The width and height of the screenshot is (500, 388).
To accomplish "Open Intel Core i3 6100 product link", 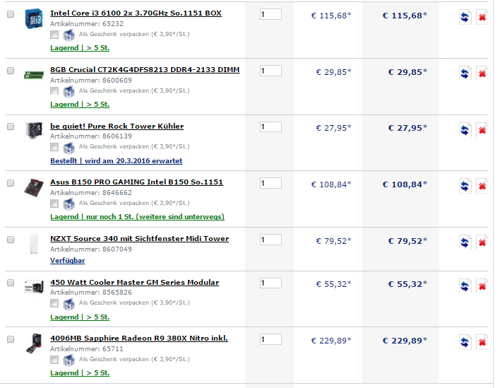I will coord(136,13).
